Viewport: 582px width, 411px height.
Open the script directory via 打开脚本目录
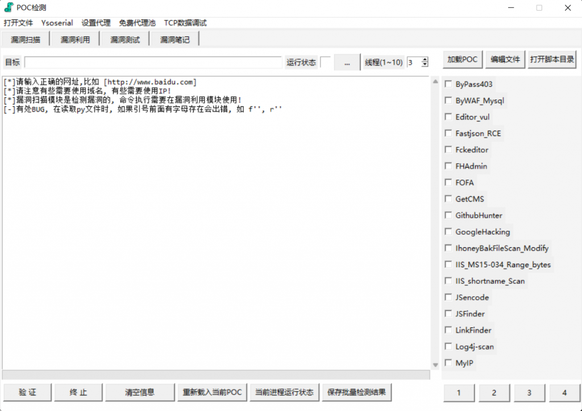click(x=551, y=59)
